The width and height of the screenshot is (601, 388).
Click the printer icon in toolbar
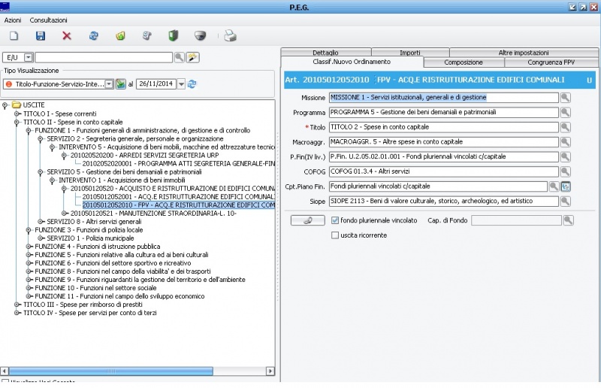click(231, 35)
